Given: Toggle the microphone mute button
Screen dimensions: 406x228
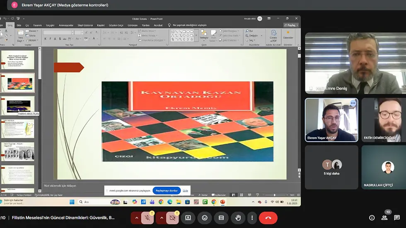Looking at the screenshot, I should [147, 218].
